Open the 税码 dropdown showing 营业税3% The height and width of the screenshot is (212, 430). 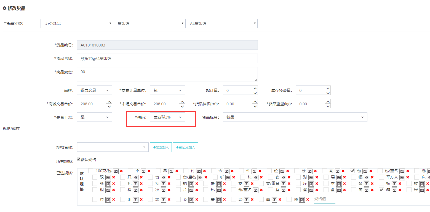click(x=167, y=117)
